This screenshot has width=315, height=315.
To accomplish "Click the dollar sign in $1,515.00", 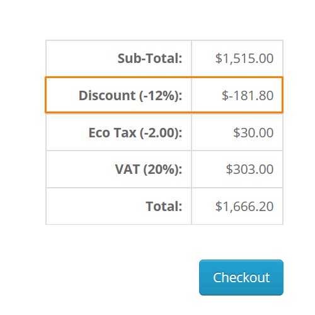I will 219,58.
